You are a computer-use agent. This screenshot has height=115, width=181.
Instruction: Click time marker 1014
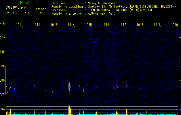tap(71, 25)
